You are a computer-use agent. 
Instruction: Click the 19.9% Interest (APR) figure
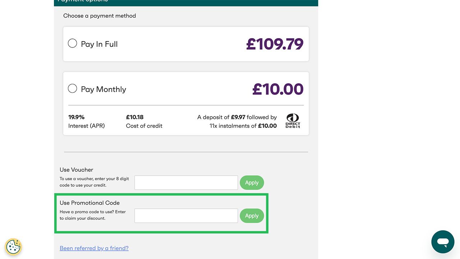pos(77,117)
